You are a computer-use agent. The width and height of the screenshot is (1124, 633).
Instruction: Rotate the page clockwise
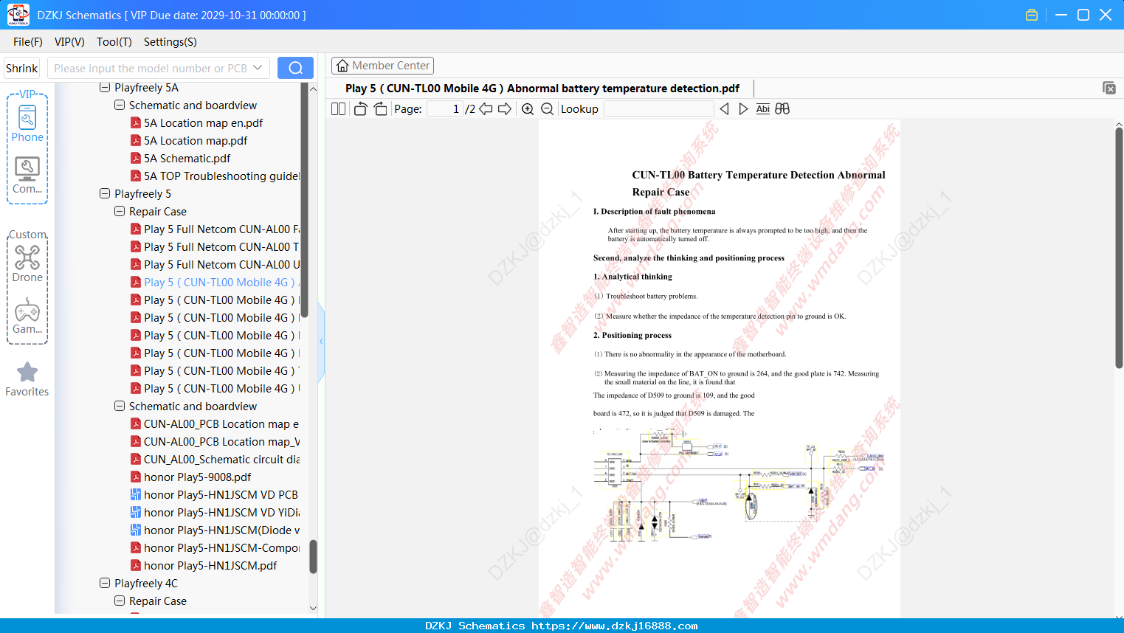point(380,109)
